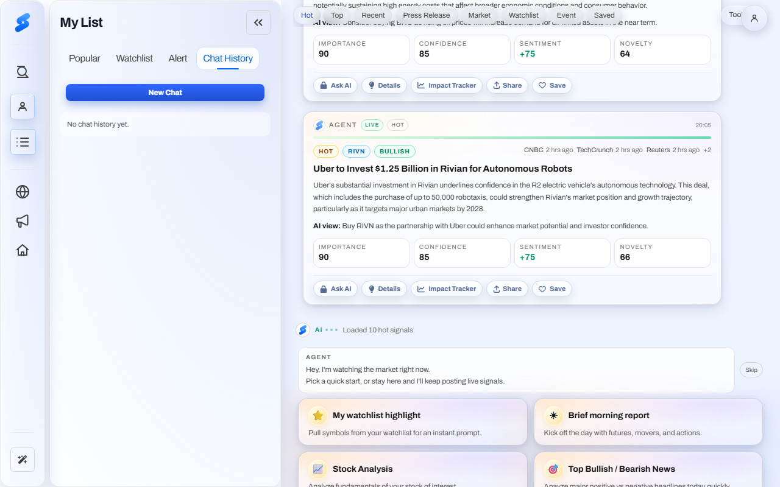
Task: Open the Reuters source link
Action: click(658, 150)
